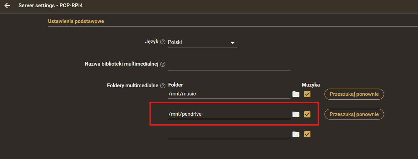Click the /mnt/pendrive folder path field
The height and width of the screenshot is (159, 418).
229,114
